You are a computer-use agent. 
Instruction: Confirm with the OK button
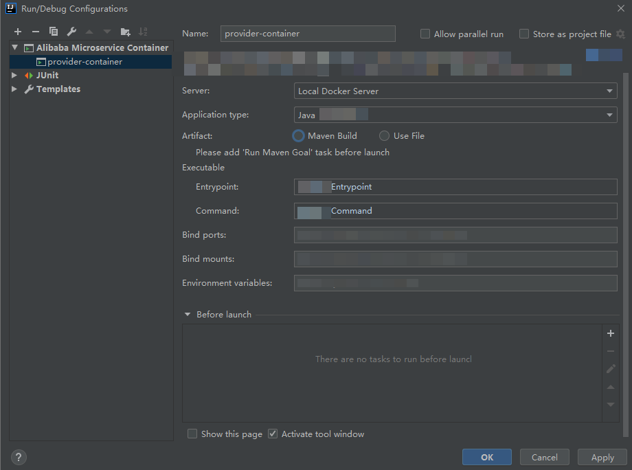[x=487, y=457]
